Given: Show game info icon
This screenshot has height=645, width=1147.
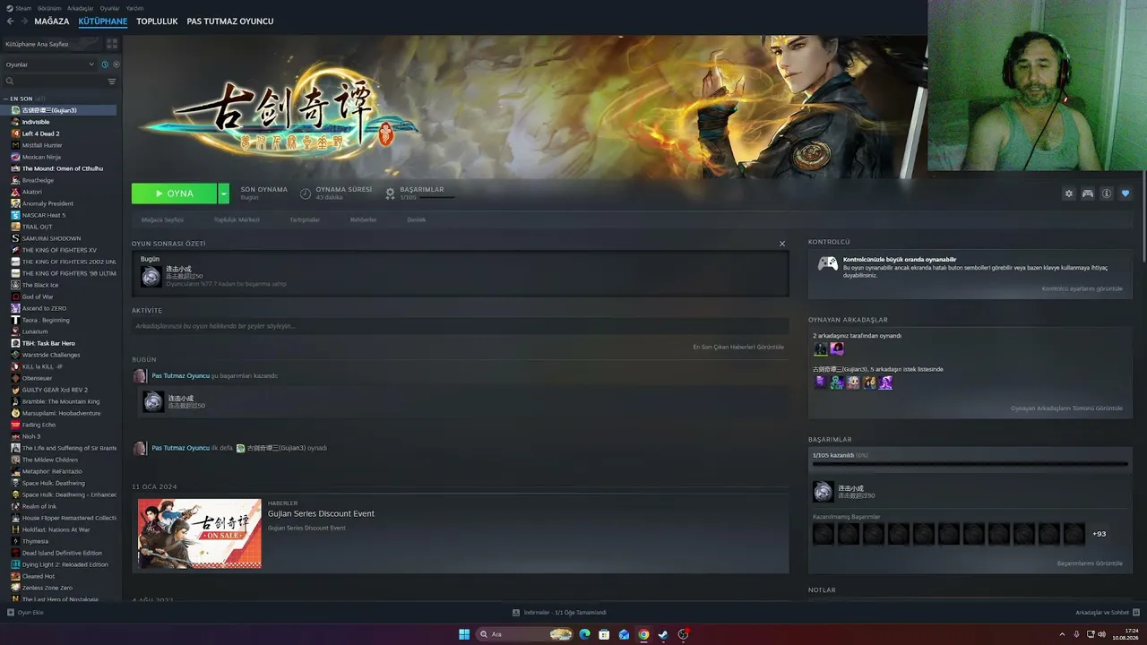Looking at the screenshot, I should click(1107, 193).
